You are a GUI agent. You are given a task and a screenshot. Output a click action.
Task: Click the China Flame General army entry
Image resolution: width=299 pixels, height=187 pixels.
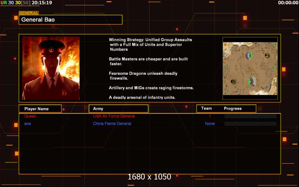pos(112,124)
